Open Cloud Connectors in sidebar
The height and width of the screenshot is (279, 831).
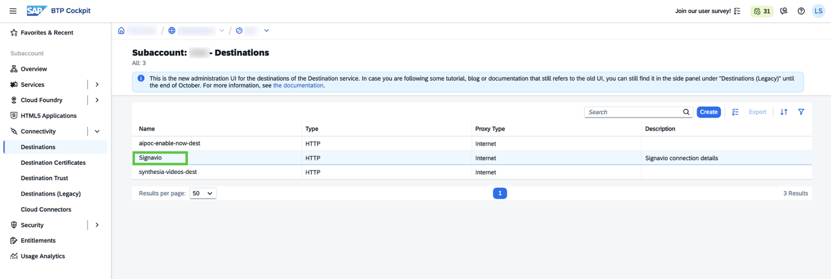point(46,210)
